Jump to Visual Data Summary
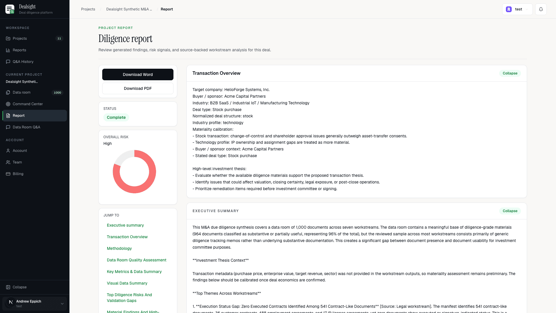 tap(127, 283)
